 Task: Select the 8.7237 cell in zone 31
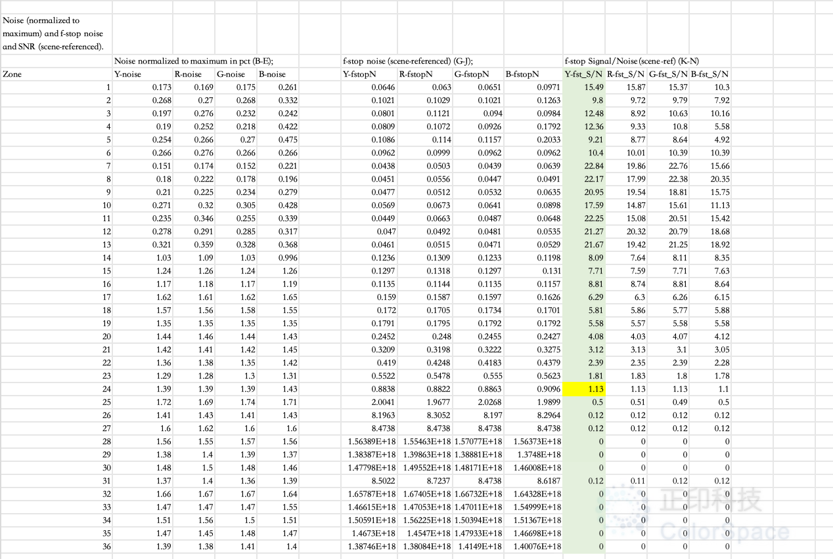pos(425,481)
